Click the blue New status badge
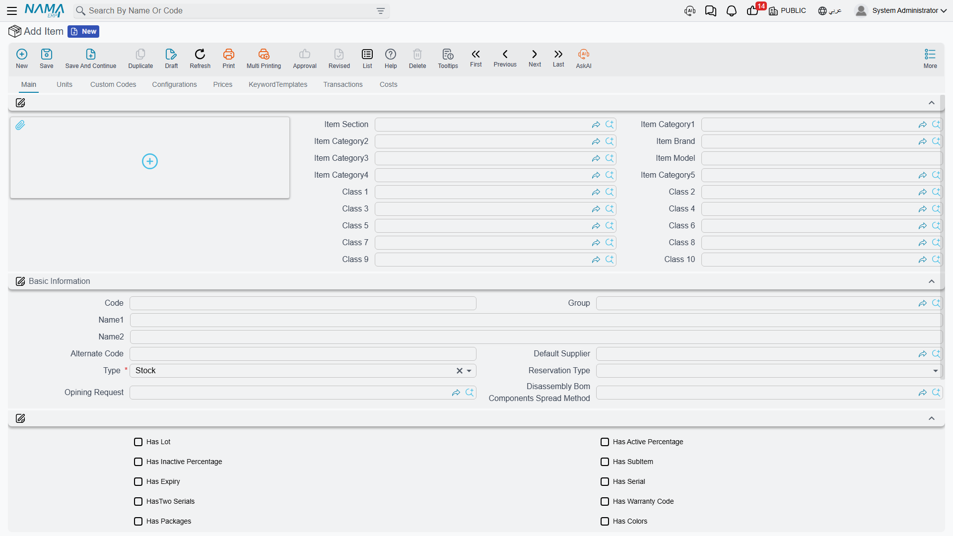 83,31
